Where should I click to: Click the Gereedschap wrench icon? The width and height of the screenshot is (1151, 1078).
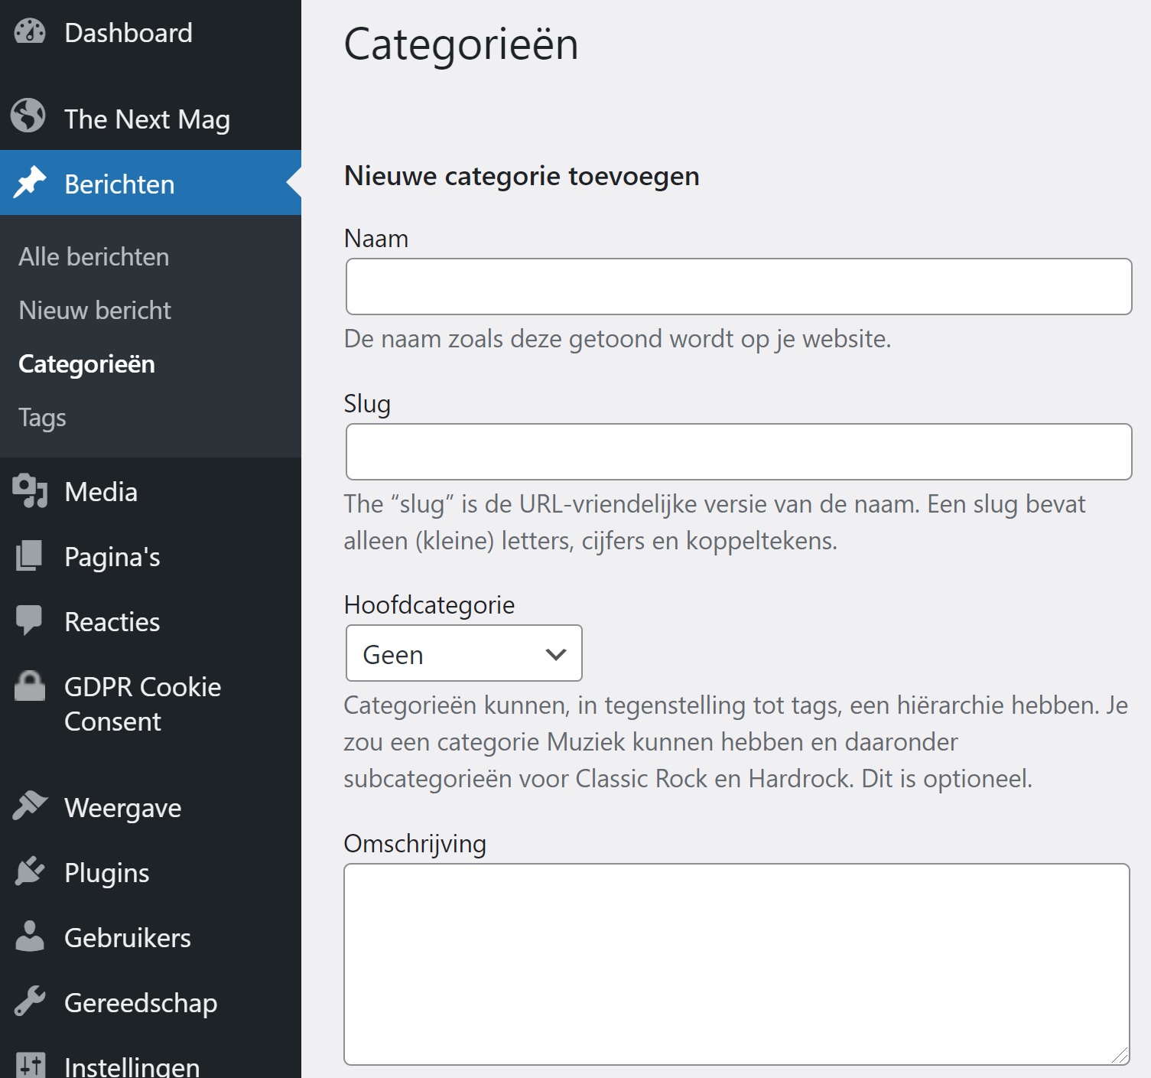(x=30, y=1001)
